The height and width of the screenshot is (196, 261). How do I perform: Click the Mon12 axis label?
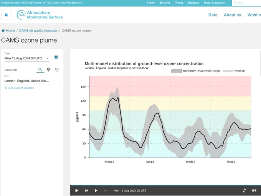point(109,162)
